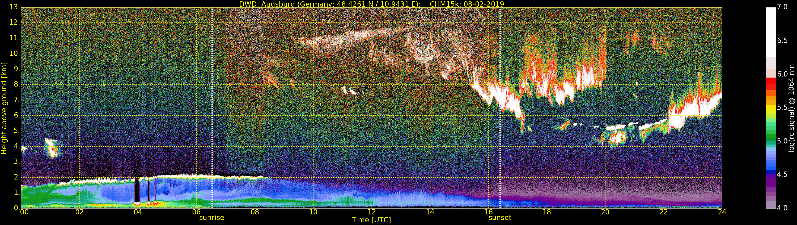This screenshot has width=797, height=225.
Task: Click the y-axis tick label '4.'
Action: click(x=17, y=146)
